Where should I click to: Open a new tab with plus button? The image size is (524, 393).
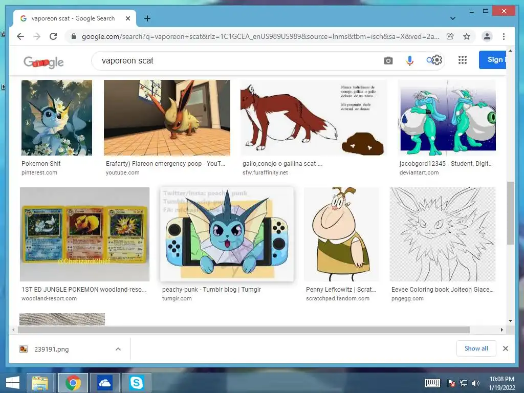click(147, 18)
